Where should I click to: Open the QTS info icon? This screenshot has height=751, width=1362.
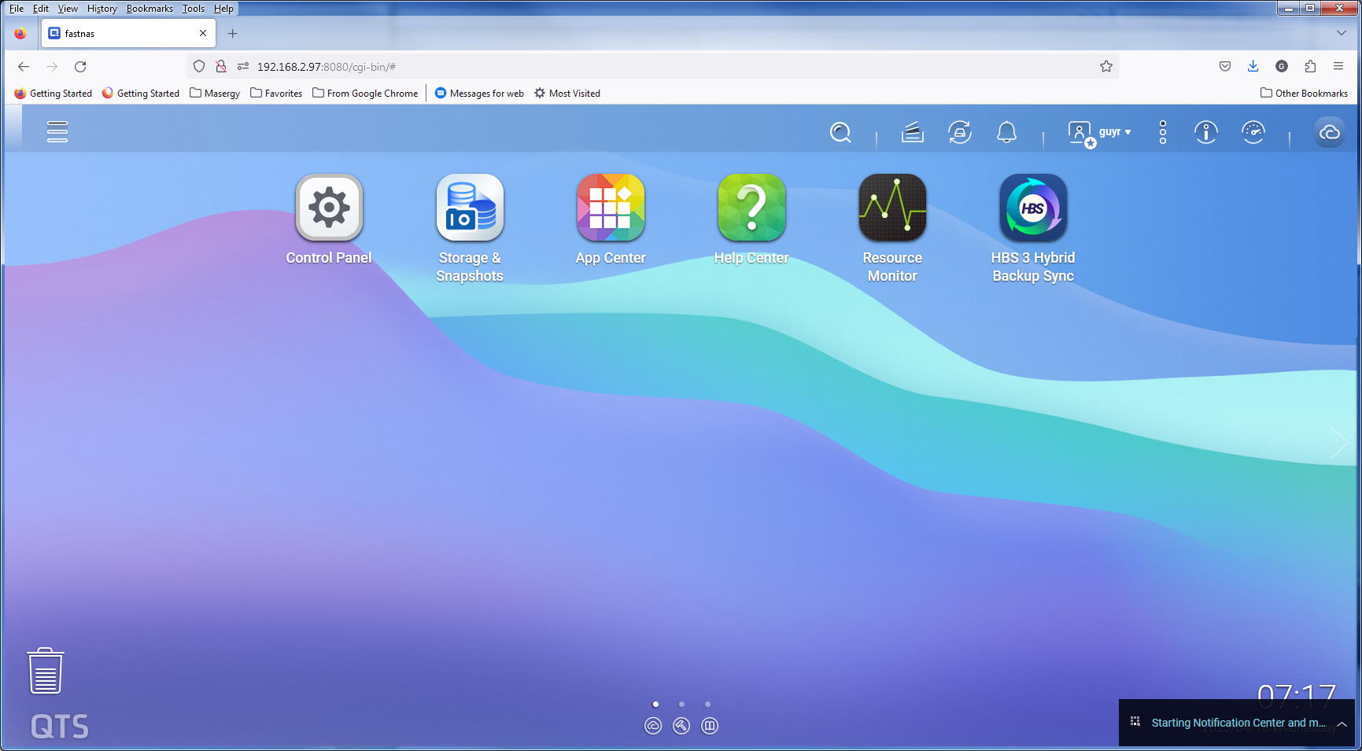(1205, 132)
